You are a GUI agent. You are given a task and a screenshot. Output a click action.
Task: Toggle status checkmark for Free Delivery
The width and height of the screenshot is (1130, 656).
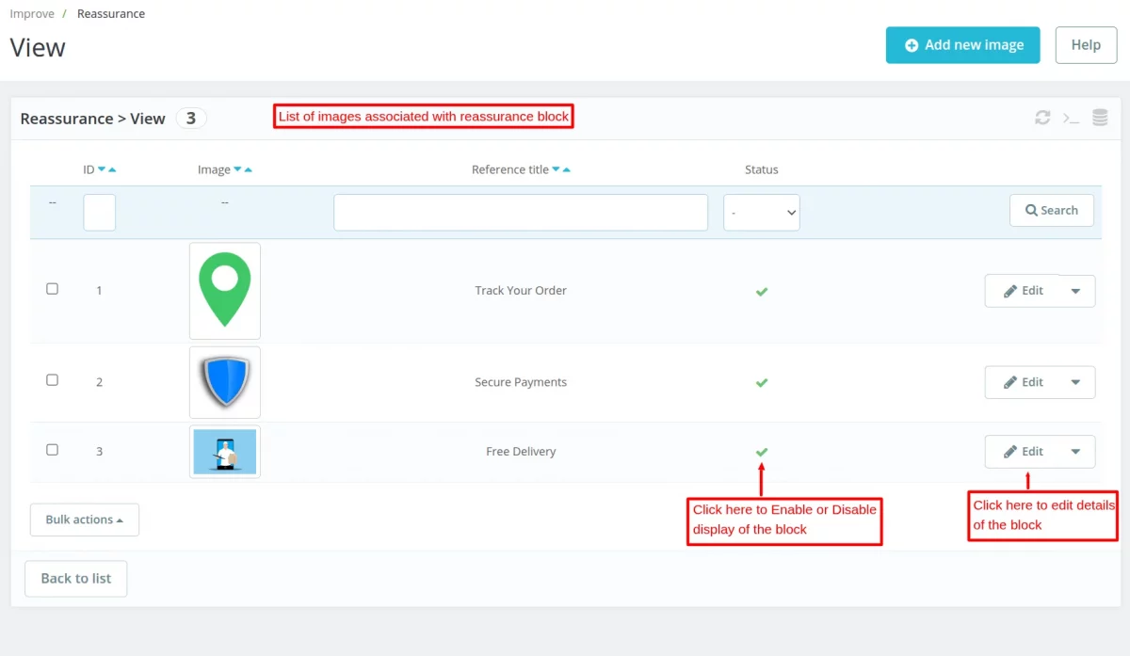[762, 452]
